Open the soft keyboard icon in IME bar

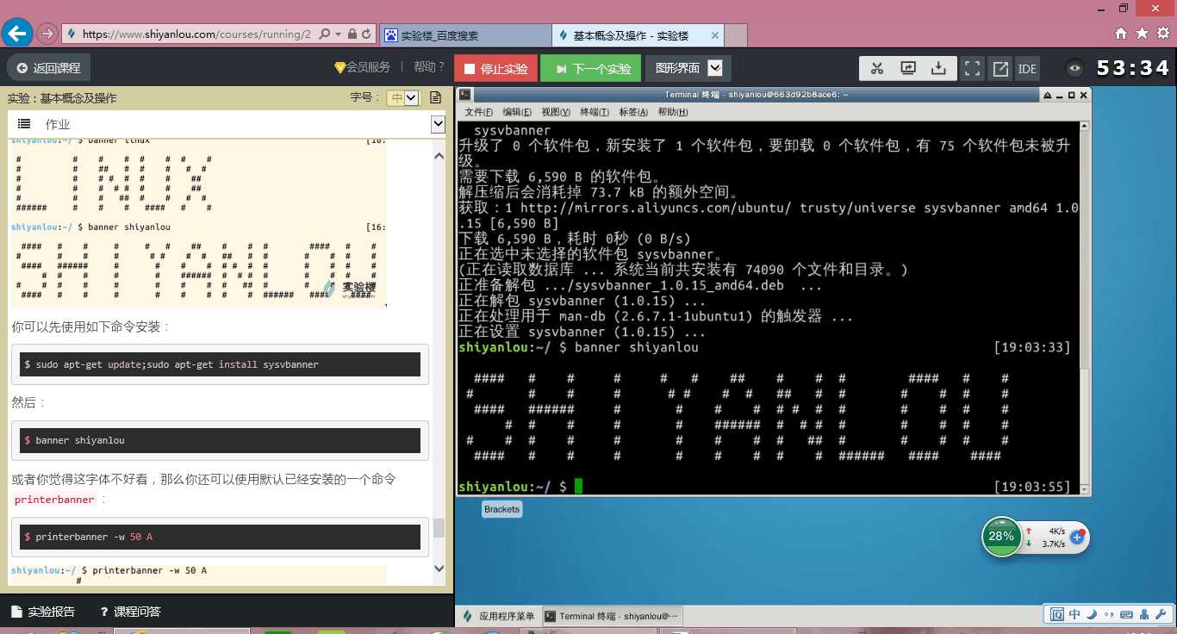pos(1125,614)
